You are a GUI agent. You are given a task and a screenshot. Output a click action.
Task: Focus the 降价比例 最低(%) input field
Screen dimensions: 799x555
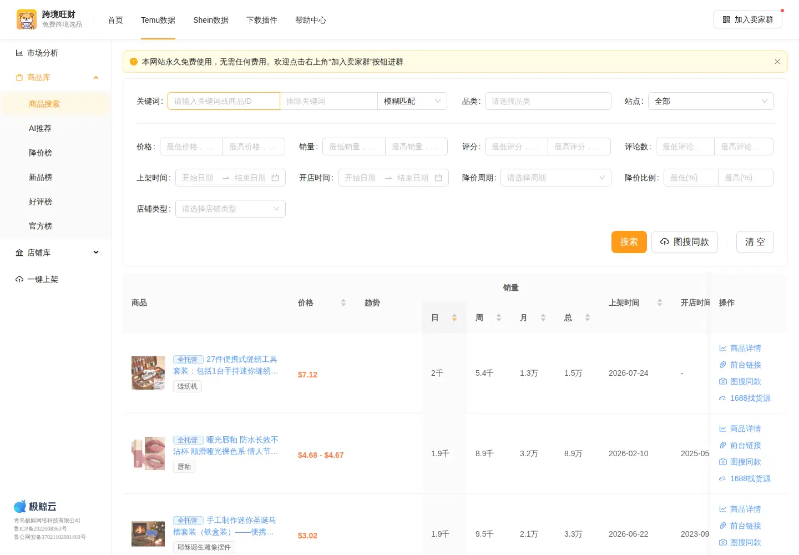click(x=691, y=178)
